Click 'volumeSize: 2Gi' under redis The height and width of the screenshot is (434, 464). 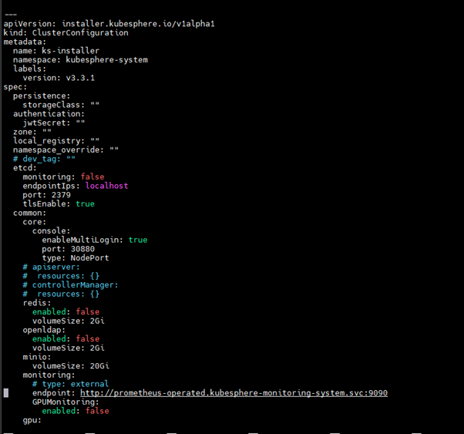click(69, 321)
